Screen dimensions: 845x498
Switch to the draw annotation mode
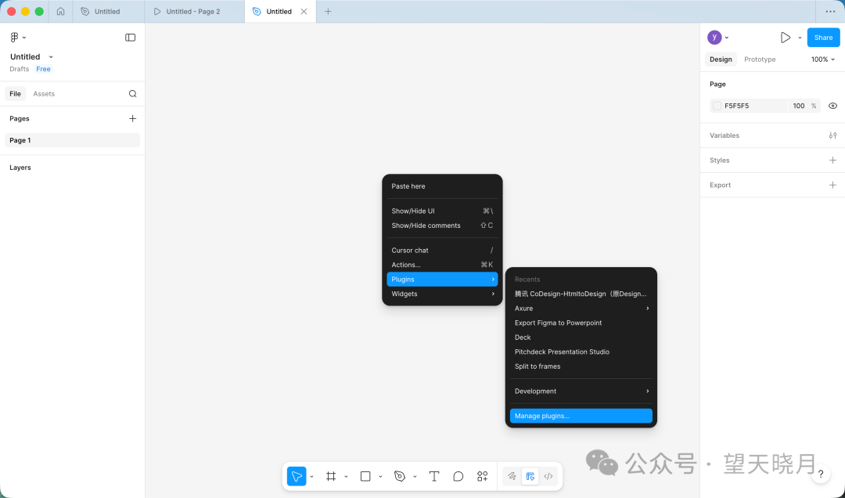pyautogui.click(x=511, y=475)
